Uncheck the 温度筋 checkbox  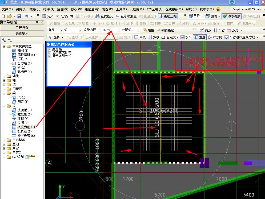50,49
